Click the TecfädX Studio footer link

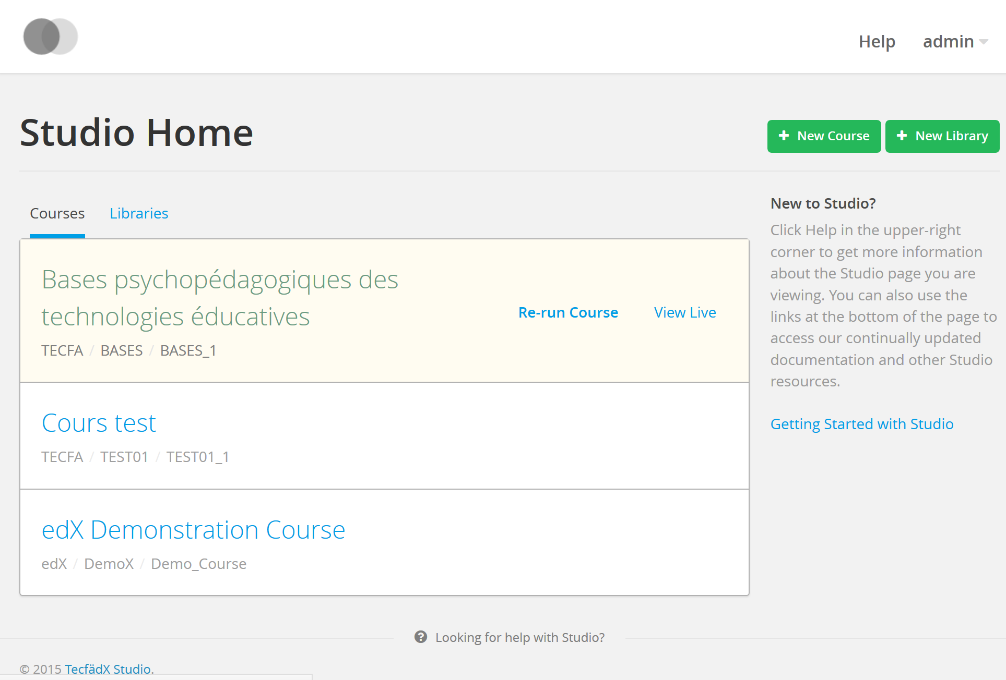coord(108,669)
